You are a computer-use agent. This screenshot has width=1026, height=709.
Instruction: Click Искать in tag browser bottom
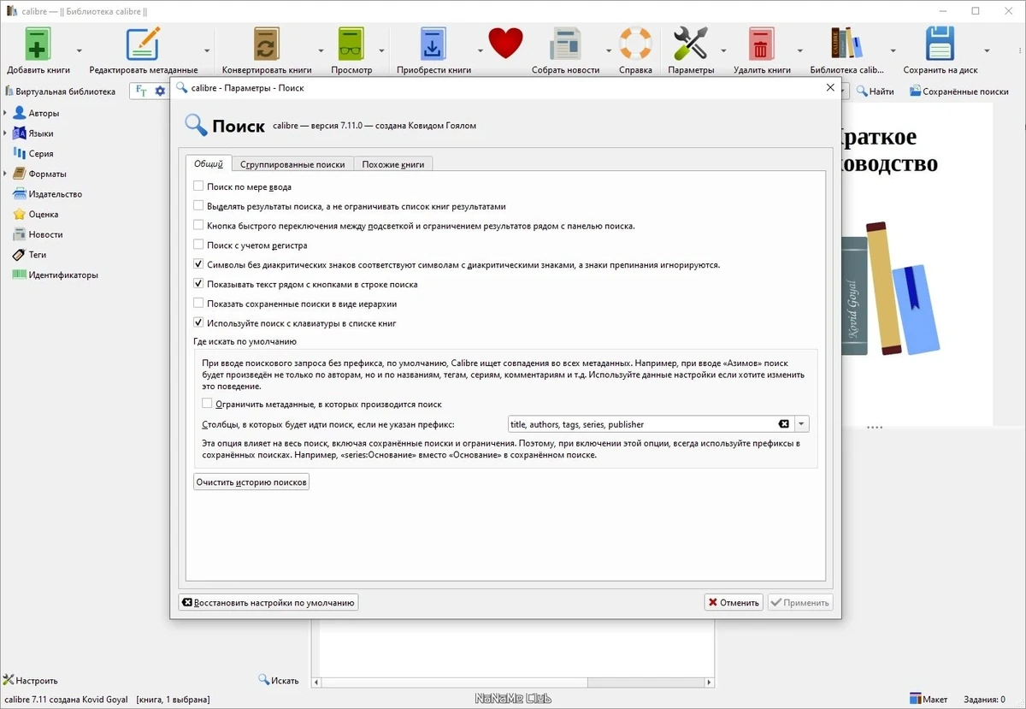pyautogui.click(x=280, y=681)
